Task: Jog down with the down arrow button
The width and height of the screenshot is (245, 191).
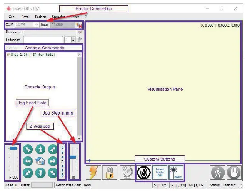Action: click(40, 173)
